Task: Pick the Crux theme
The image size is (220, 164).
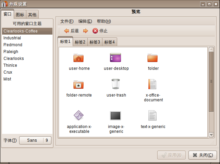Action: click(x=27, y=72)
